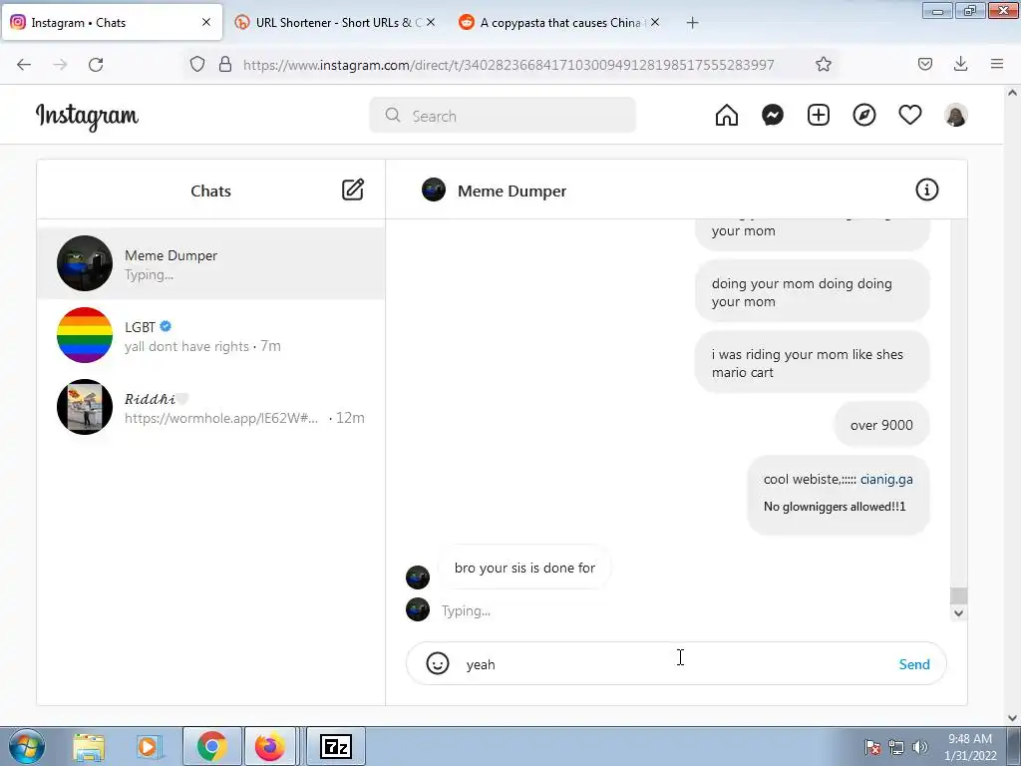Screen dimensions: 1021x766
Task: Click the 'over 9000' message bubble
Action: pyautogui.click(x=881, y=425)
